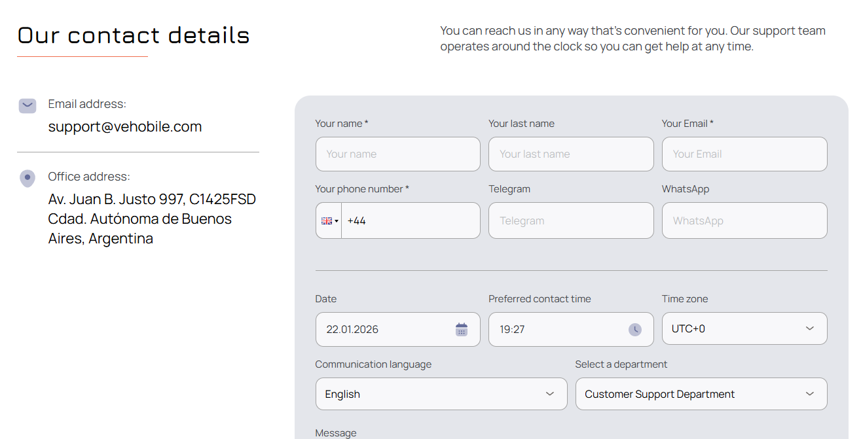Select the Telegram input field

[x=570, y=221]
